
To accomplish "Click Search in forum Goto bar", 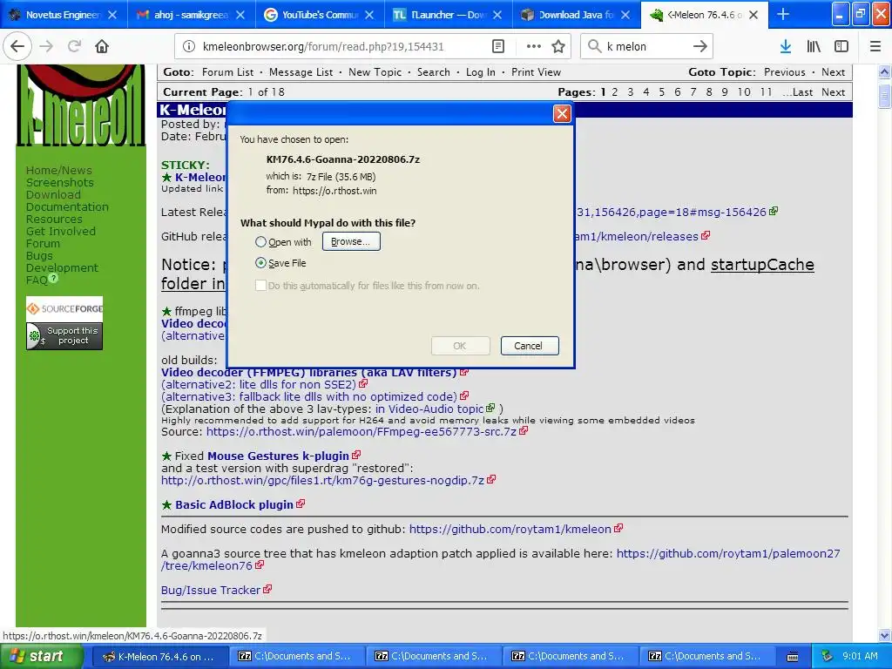I will pyautogui.click(x=434, y=72).
